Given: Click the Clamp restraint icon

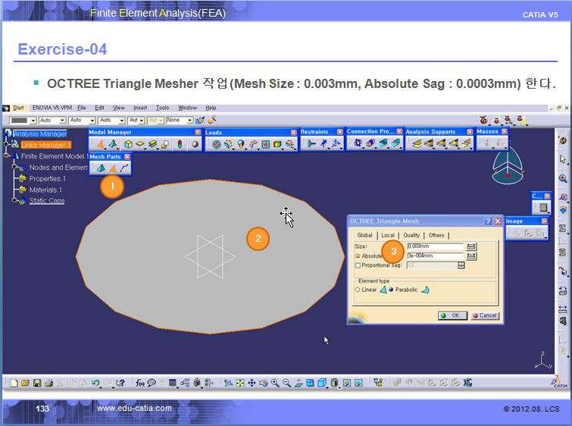Looking at the screenshot, I should (311, 143).
